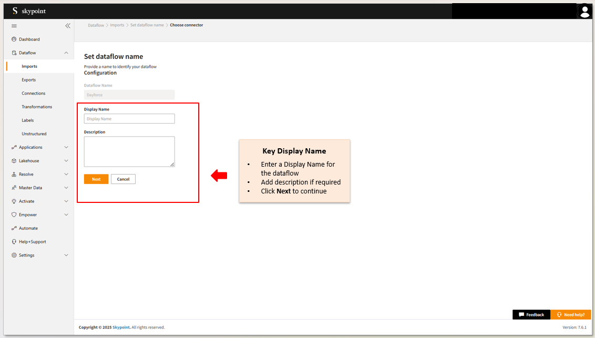Expand the Master Data chevron
The width and height of the screenshot is (595, 338).
pos(66,188)
